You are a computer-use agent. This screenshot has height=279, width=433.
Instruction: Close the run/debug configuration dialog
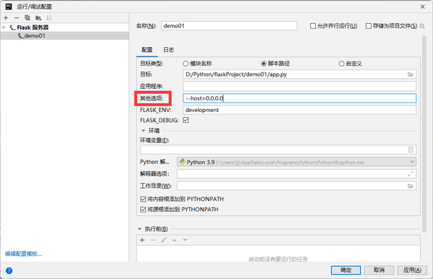[422, 7]
